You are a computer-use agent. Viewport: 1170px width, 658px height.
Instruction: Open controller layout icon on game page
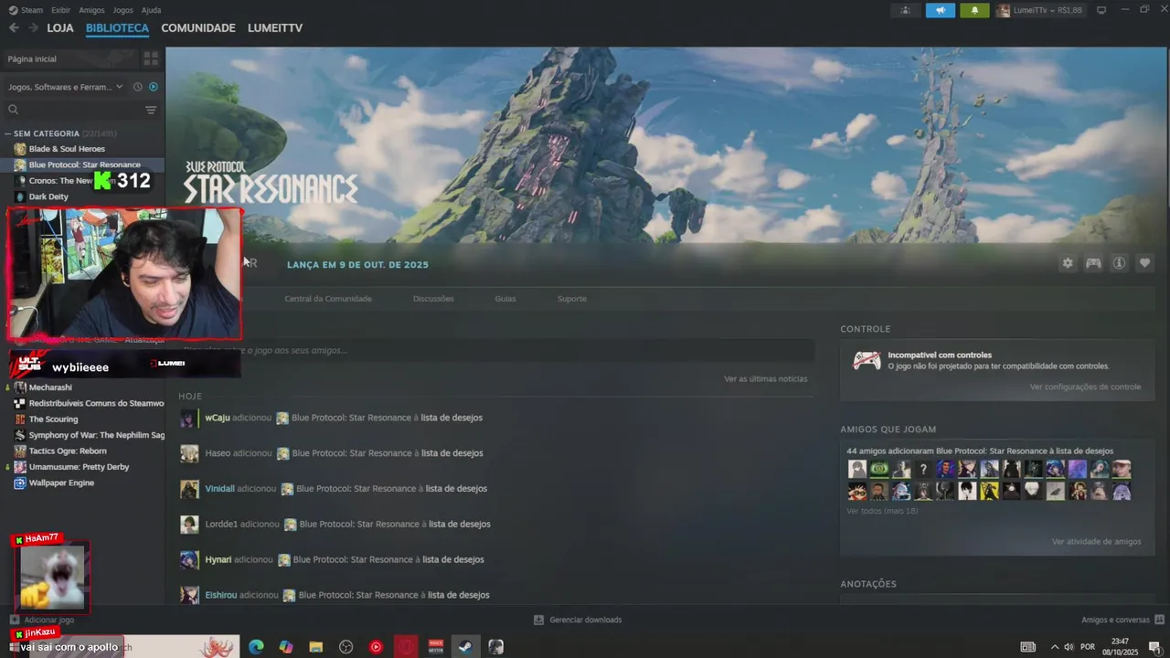[1092, 263]
